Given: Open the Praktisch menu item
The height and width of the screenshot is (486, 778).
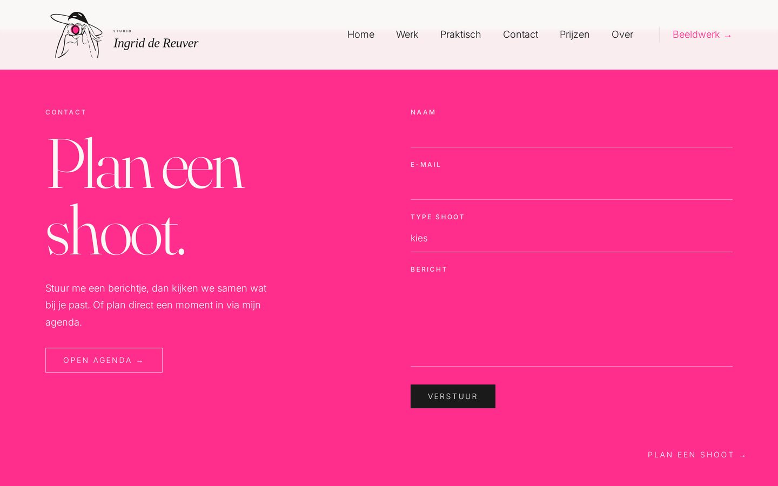Looking at the screenshot, I should coord(460,35).
